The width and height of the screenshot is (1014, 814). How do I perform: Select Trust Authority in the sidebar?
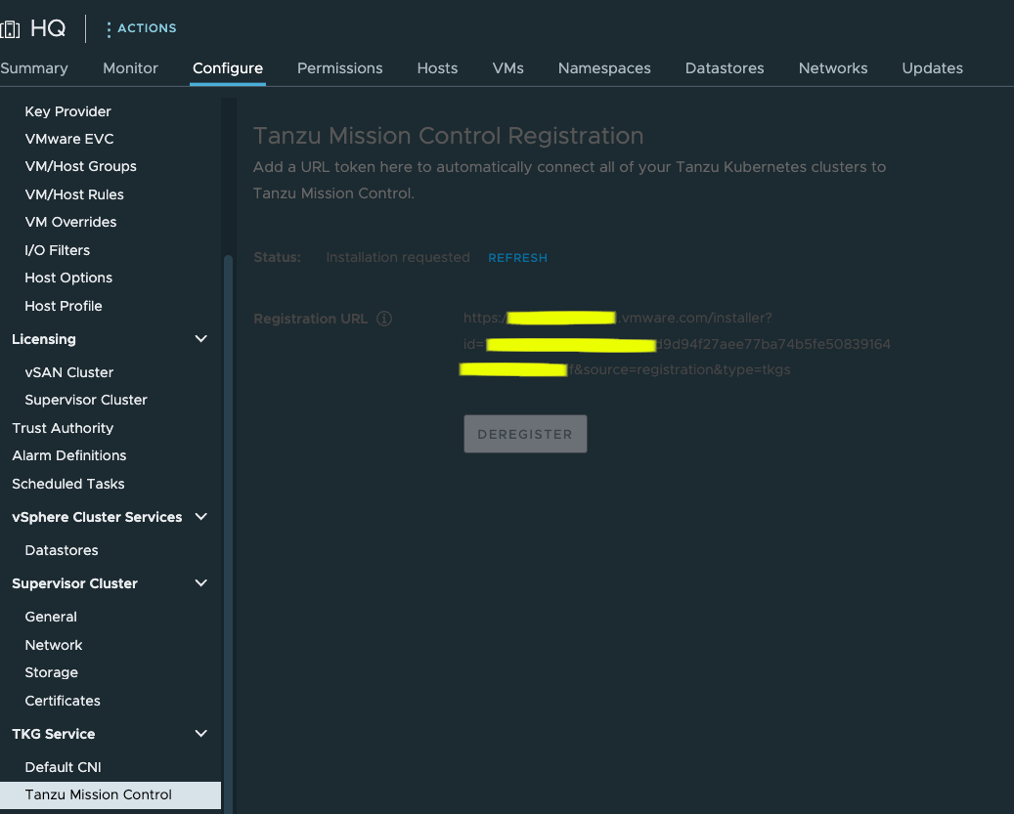[62, 428]
